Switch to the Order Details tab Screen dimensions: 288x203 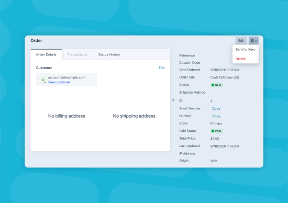point(46,54)
